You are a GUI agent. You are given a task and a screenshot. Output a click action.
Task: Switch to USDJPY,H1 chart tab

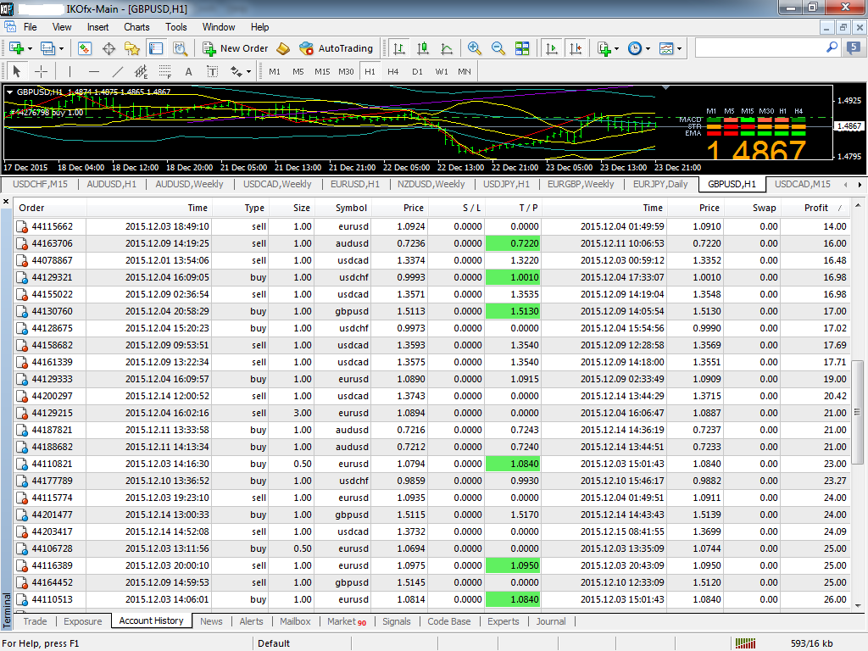[x=507, y=184]
